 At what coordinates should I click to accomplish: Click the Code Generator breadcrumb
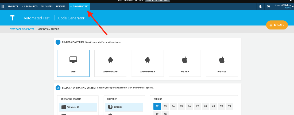[x=71, y=18]
